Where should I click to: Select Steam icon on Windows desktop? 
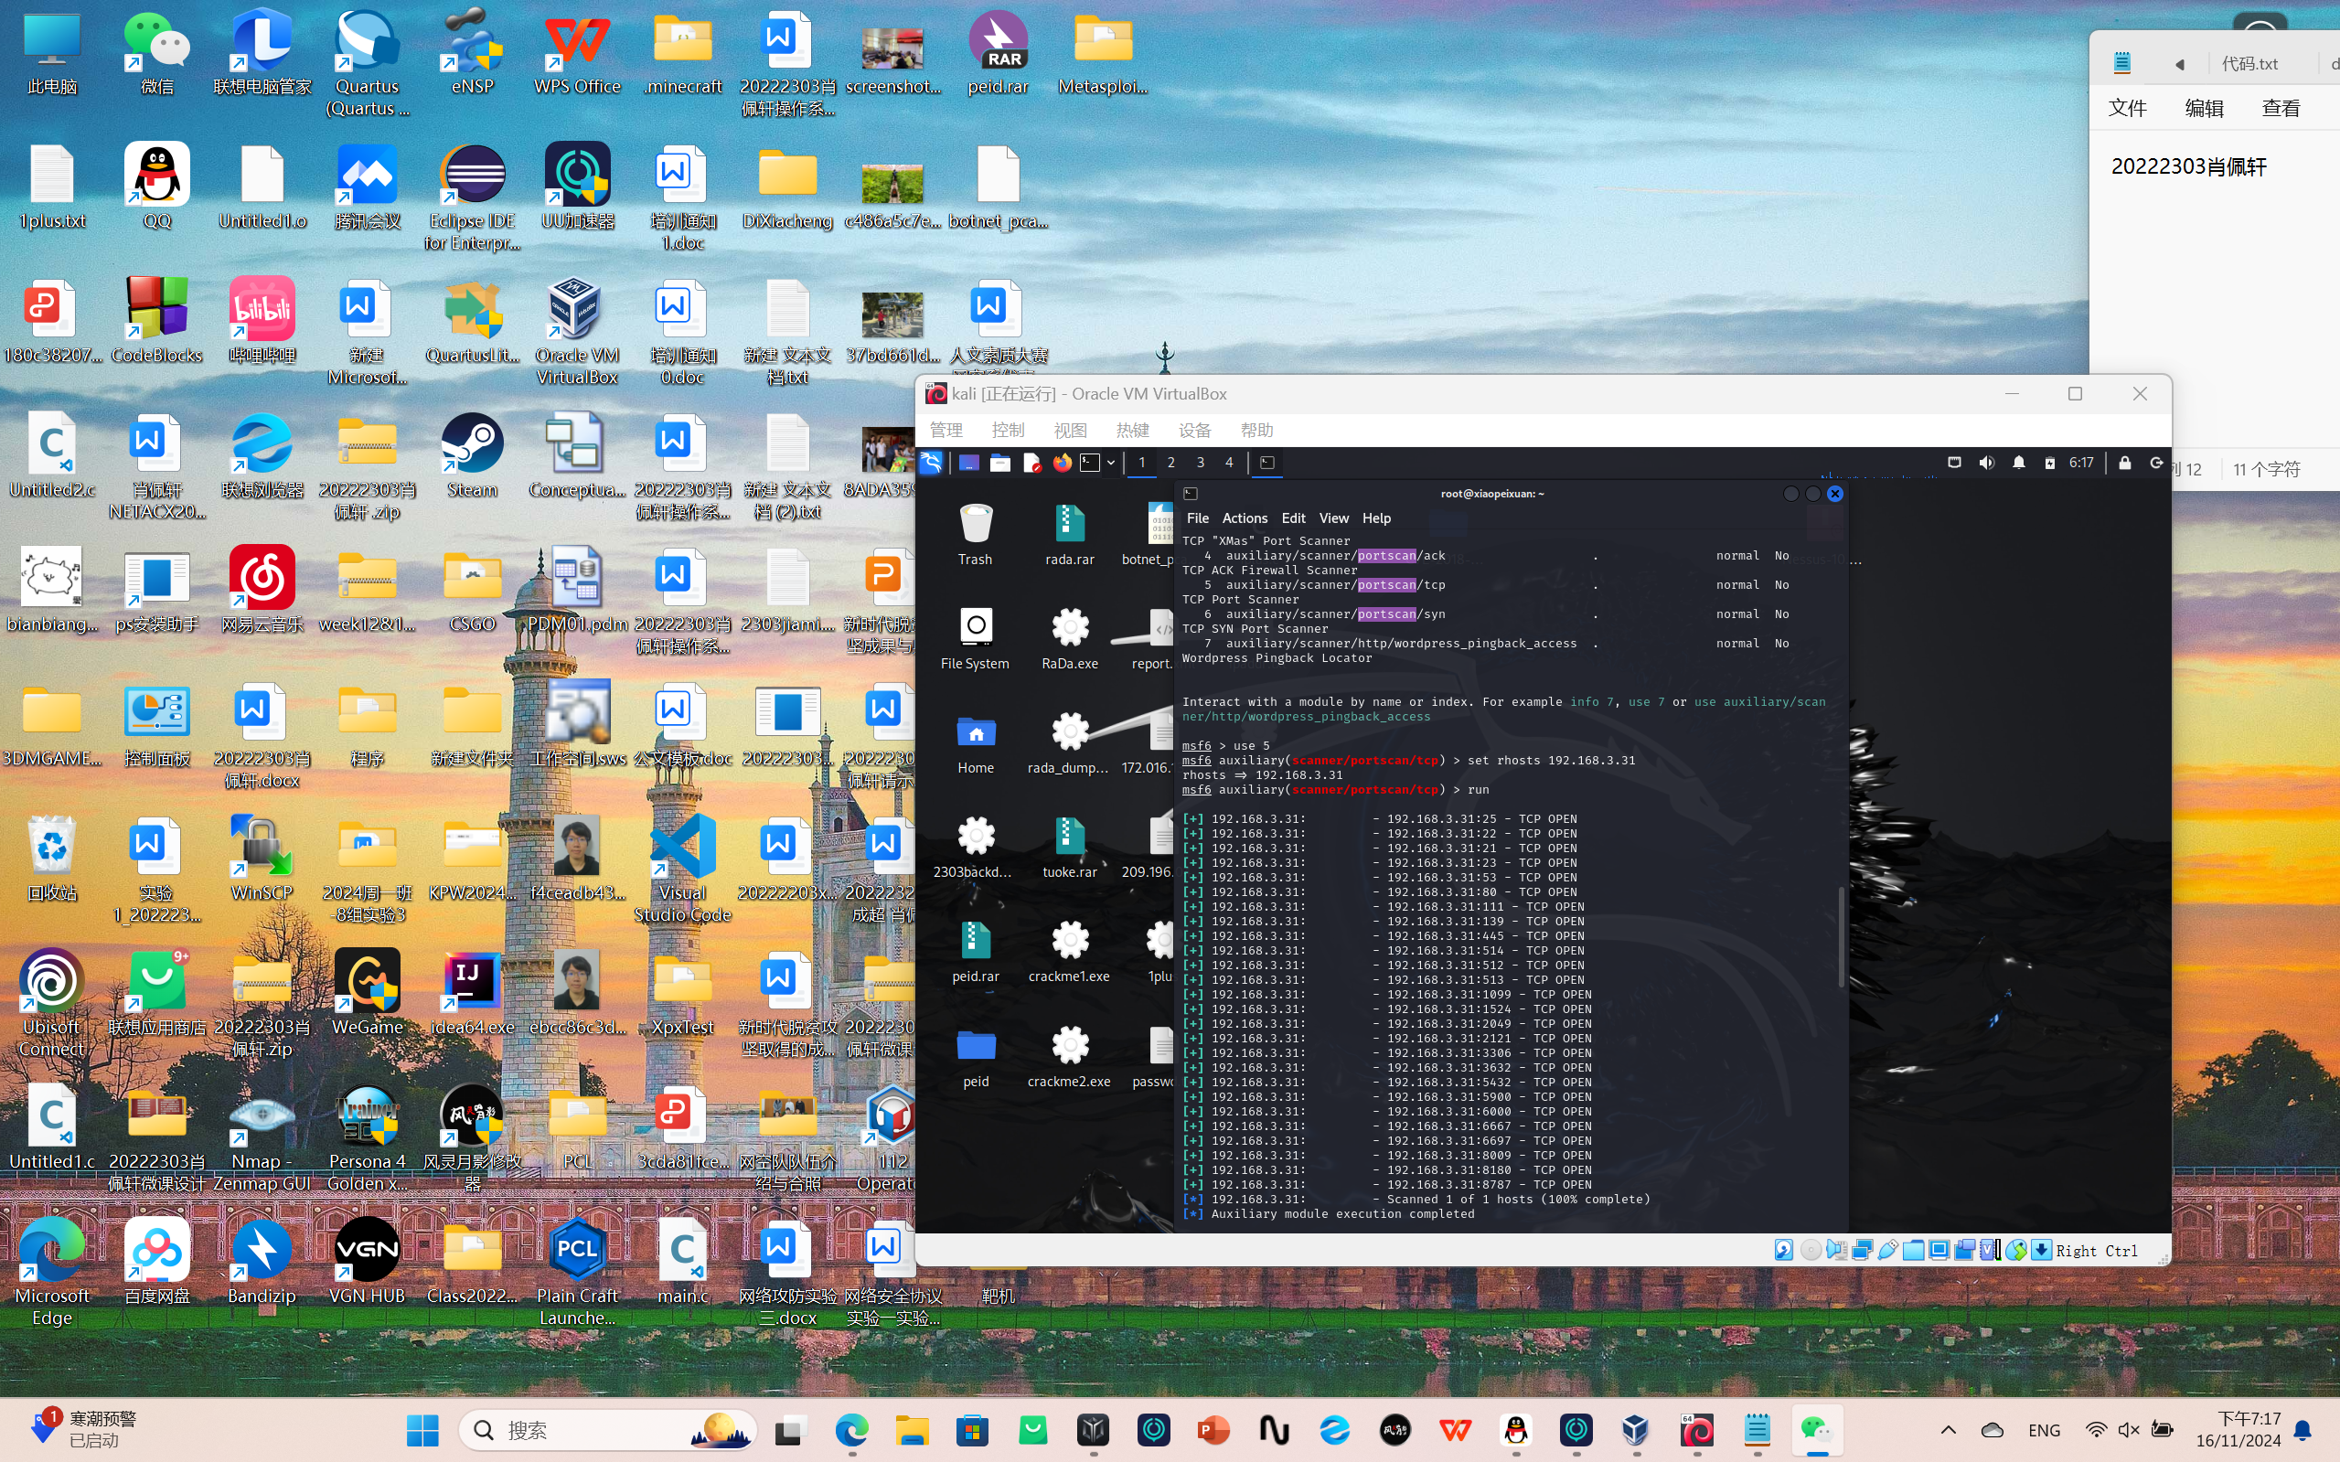point(472,455)
